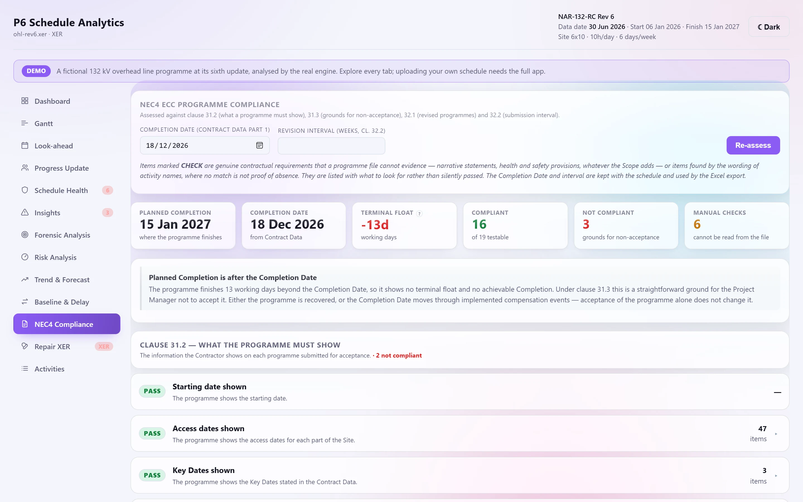Click the Re-assess button
This screenshot has height=502, width=803.
point(753,145)
